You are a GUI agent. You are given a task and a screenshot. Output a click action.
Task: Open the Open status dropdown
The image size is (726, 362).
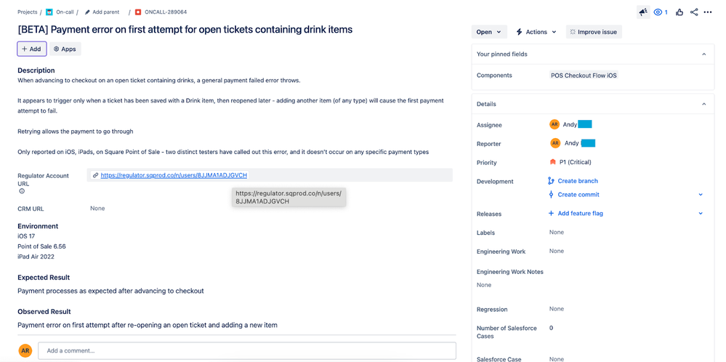[489, 32]
